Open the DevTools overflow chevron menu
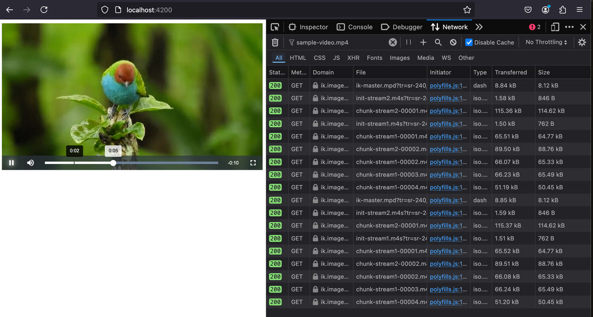 click(478, 27)
